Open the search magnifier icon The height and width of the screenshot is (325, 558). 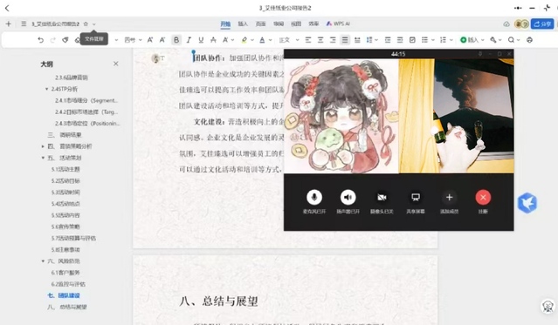511,40
